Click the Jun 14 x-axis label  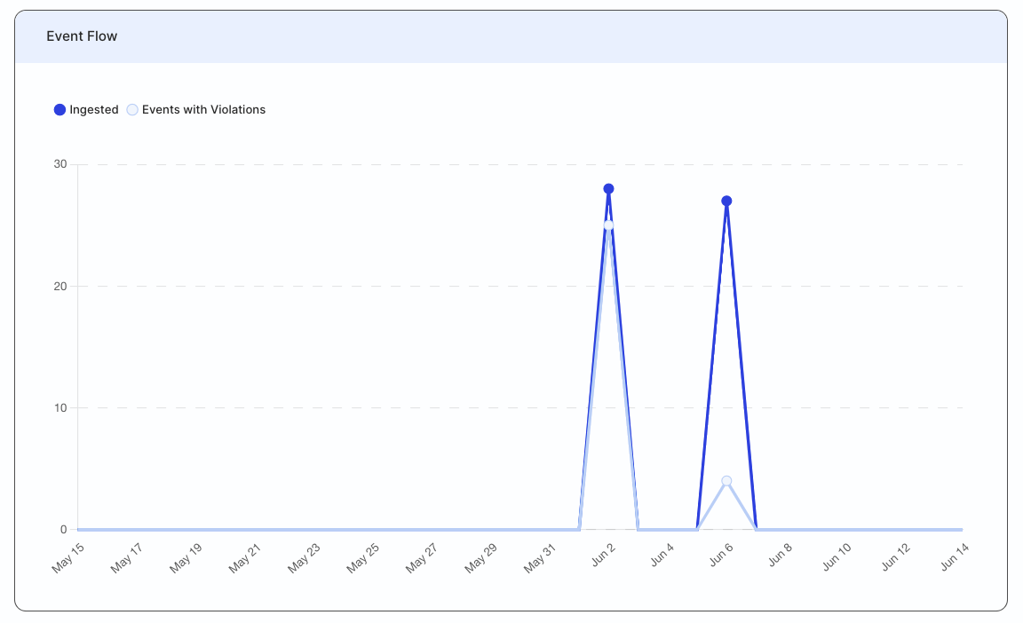tap(955, 557)
